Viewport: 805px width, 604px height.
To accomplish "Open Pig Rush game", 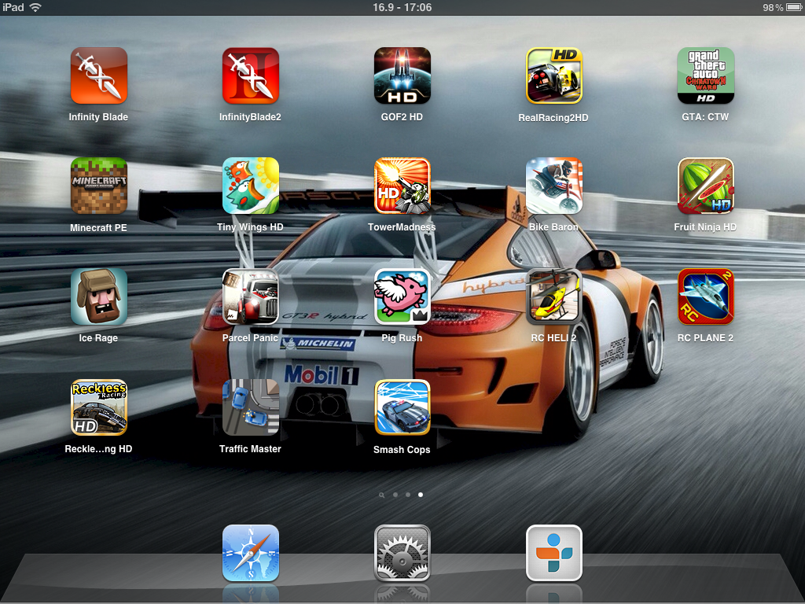I will [x=402, y=296].
